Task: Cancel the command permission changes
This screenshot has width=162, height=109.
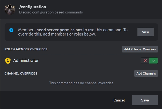Action: click(119, 100)
